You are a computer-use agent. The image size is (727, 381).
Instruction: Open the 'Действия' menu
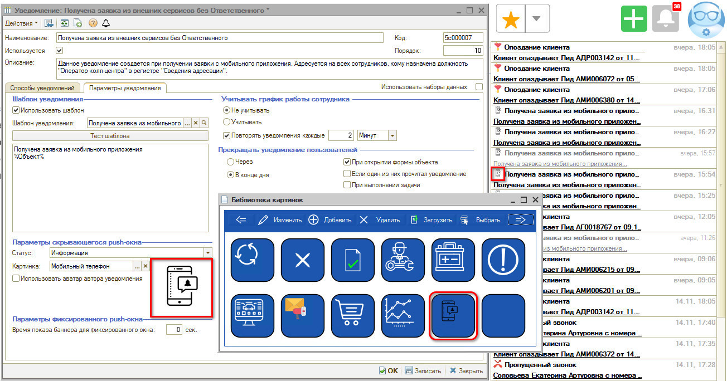pos(21,23)
